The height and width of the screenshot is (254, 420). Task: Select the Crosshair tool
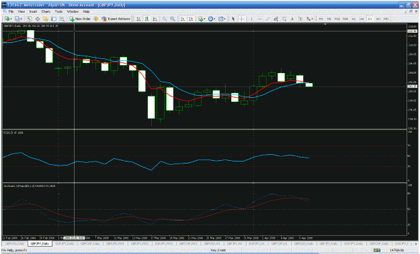click(242, 19)
